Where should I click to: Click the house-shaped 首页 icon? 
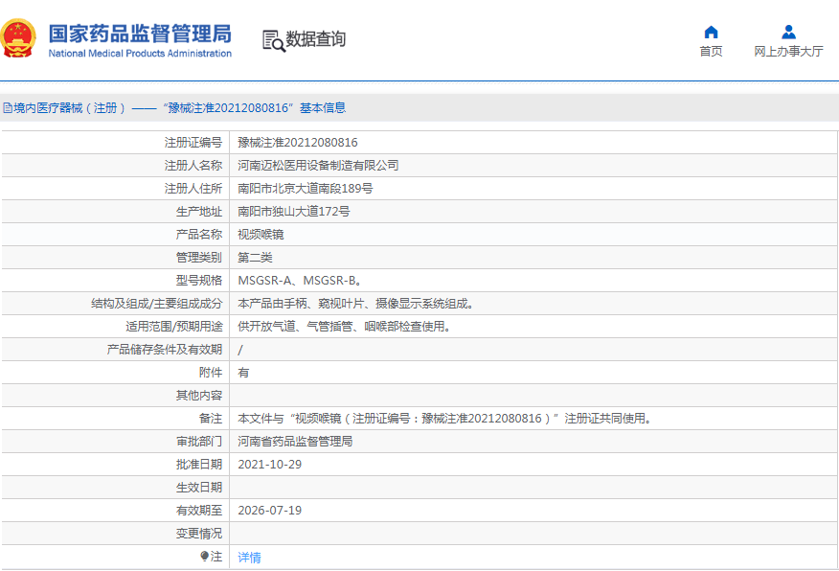(711, 32)
